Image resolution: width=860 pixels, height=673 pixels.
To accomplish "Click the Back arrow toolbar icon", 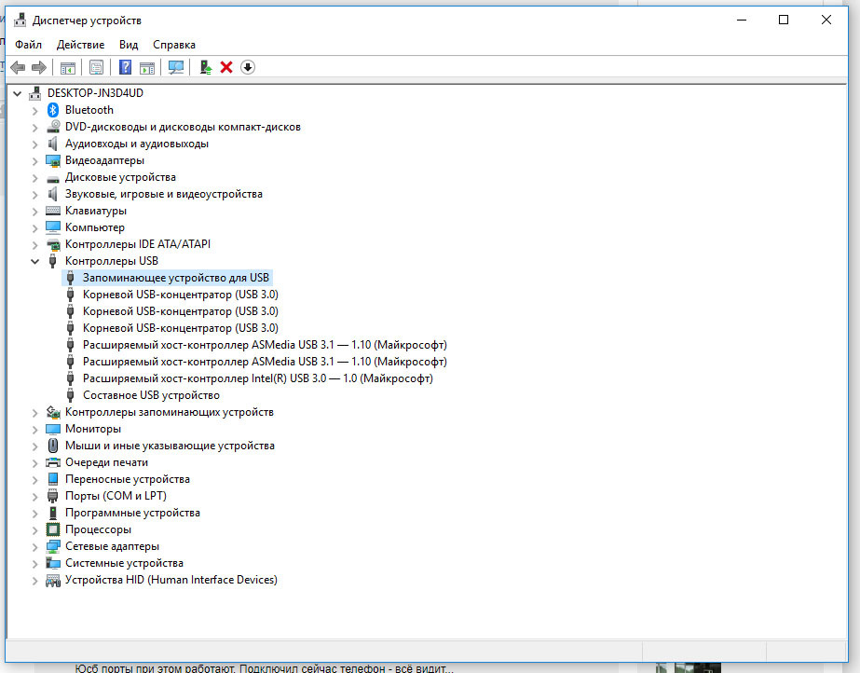I will point(18,67).
